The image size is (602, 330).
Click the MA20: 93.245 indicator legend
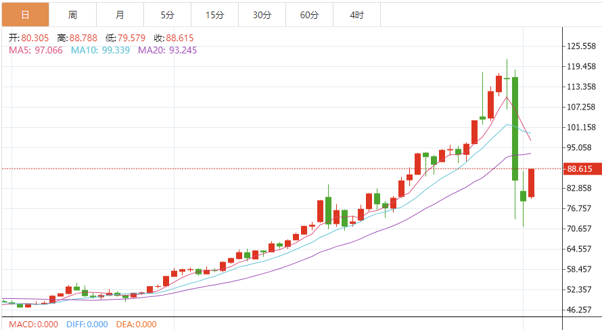point(167,50)
